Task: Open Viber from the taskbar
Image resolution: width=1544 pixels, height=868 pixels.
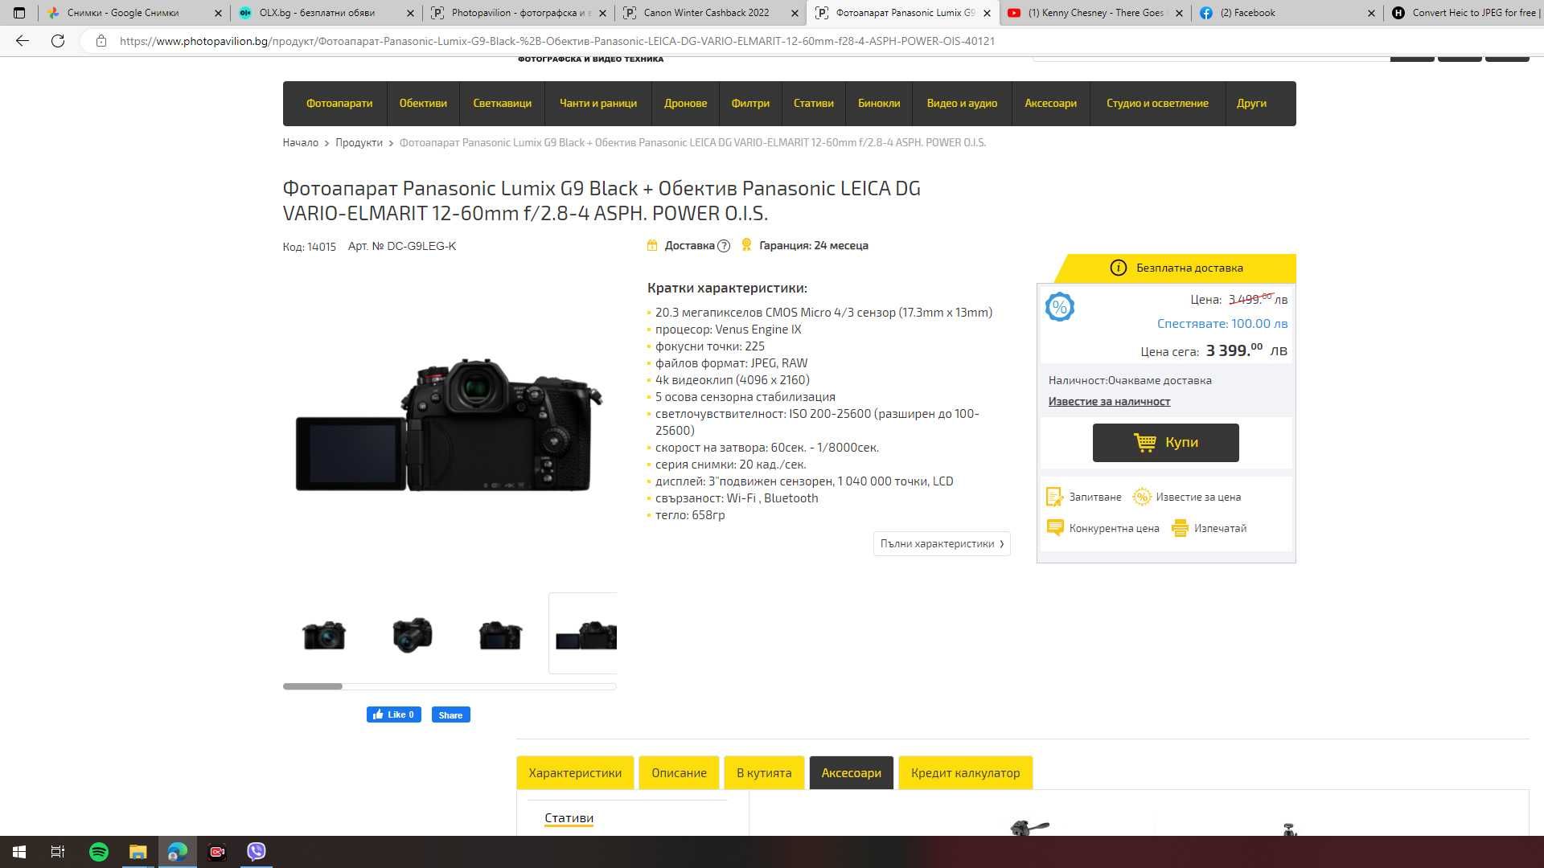Action: coord(257,852)
